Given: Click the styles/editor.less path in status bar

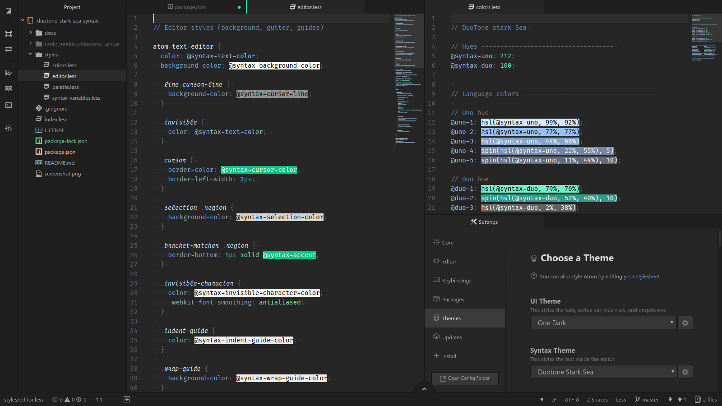Looking at the screenshot, I should pos(24,399).
